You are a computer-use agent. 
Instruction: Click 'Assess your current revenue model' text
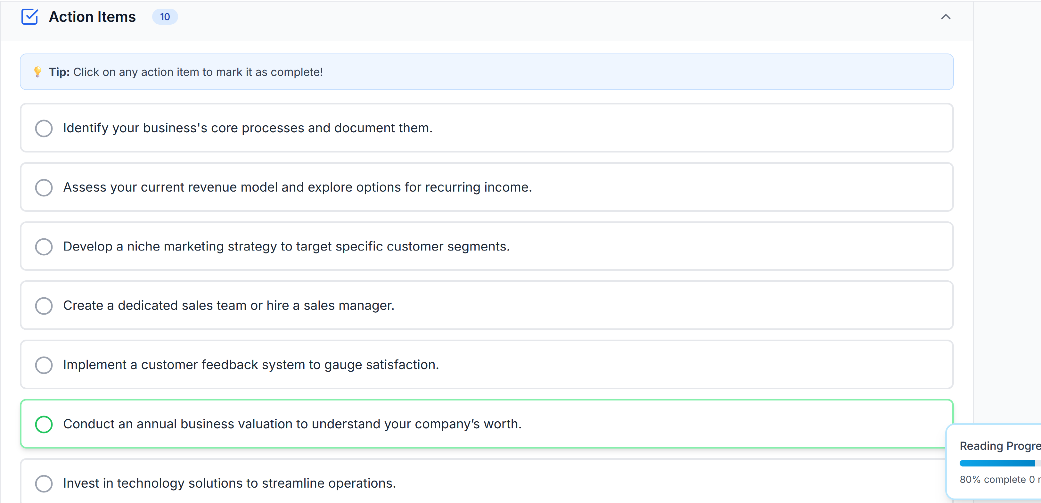[297, 187]
